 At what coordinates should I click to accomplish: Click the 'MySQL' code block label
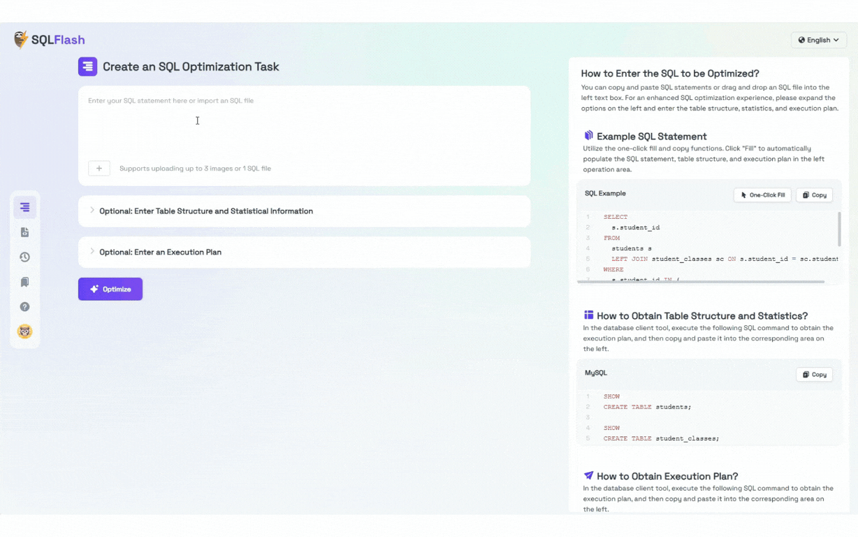[x=596, y=373]
